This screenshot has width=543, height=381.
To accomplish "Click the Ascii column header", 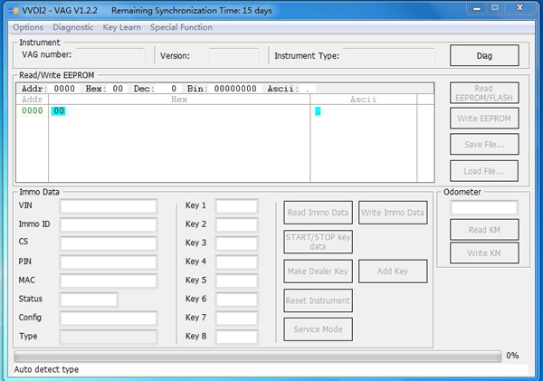I will pyautogui.click(x=363, y=100).
